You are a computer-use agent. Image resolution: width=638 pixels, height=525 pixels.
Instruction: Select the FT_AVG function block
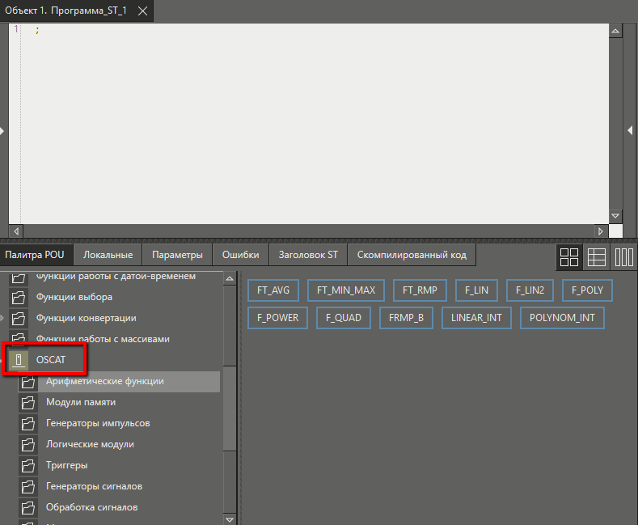[273, 290]
